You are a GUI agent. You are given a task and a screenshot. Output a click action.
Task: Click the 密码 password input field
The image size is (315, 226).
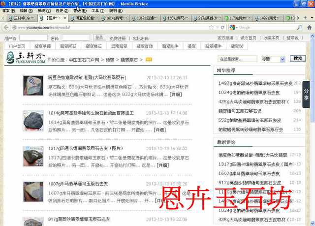pyautogui.click(x=76, y=38)
